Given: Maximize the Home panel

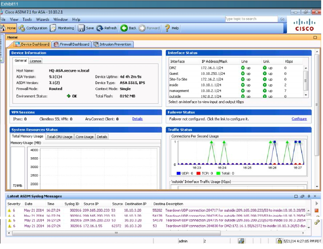Looking at the screenshot, I should [x=315, y=37].
